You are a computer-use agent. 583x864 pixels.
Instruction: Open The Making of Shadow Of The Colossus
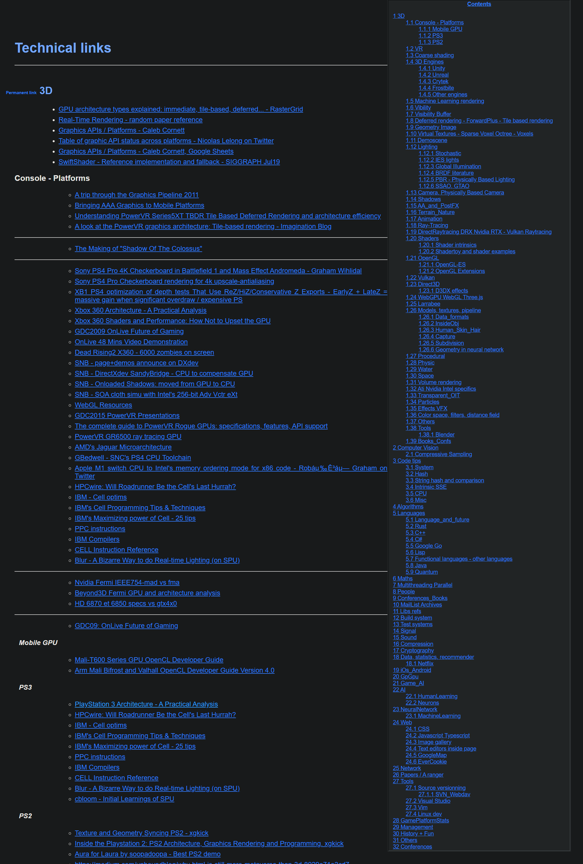pos(138,249)
